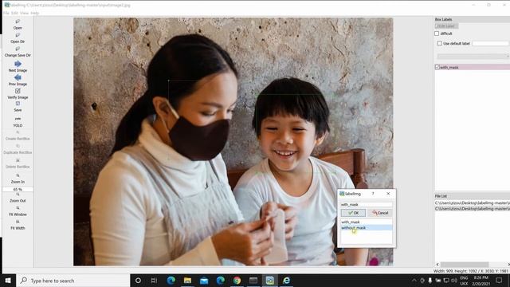Save annotations with the Save tool

point(18,107)
